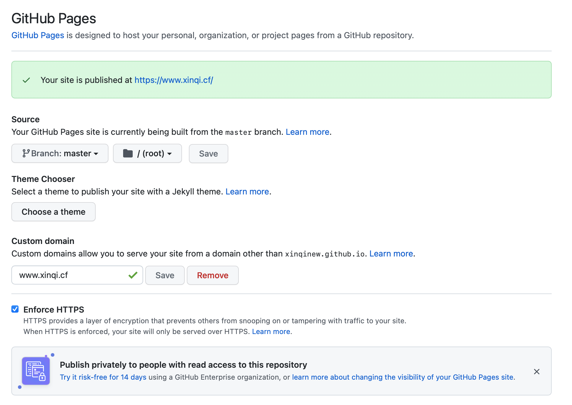Image resolution: width=572 pixels, height=405 pixels.
Task: Click the Source heading
Action: pyautogui.click(x=25, y=119)
